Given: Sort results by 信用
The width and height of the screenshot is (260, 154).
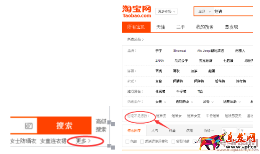Looking at the screenshot, I should coord(189,131).
